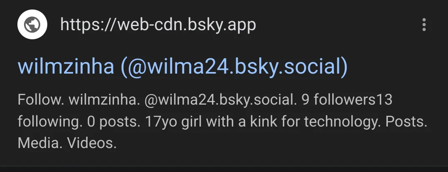Image resolution: width=448 pixels, height=172 pixels.
Task: Click the word "Videos." in the snippet
Action: pyautogui.click(x=92, y=143)
